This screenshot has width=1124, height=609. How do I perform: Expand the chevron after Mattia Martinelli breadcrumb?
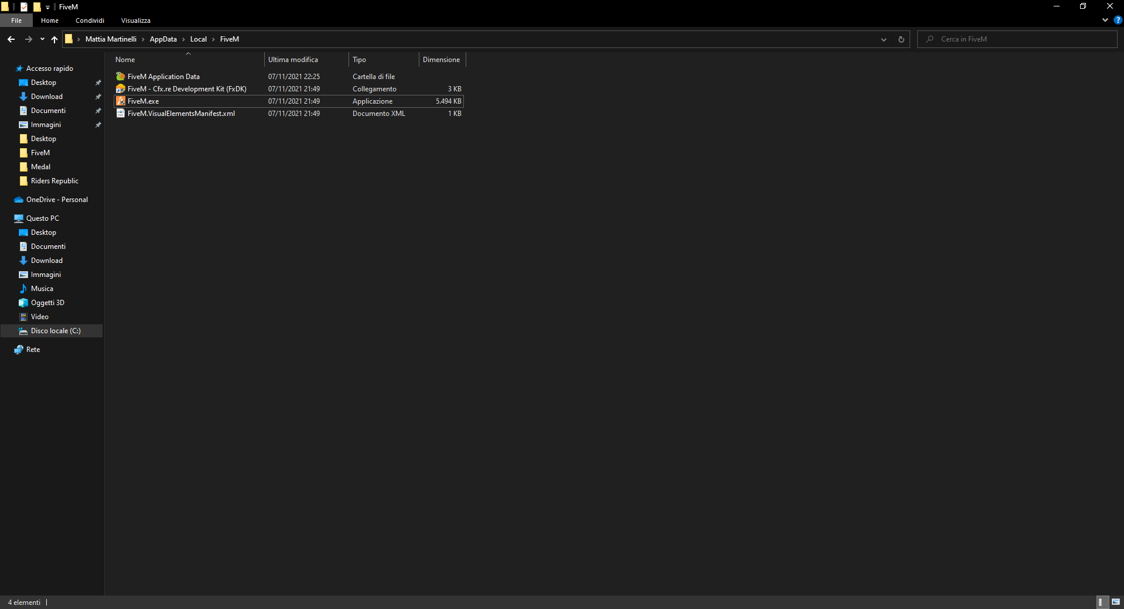point(143,39)
